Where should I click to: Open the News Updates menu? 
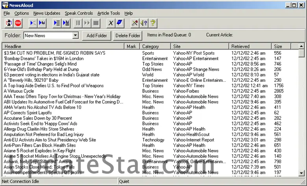(x=47, y=13)
